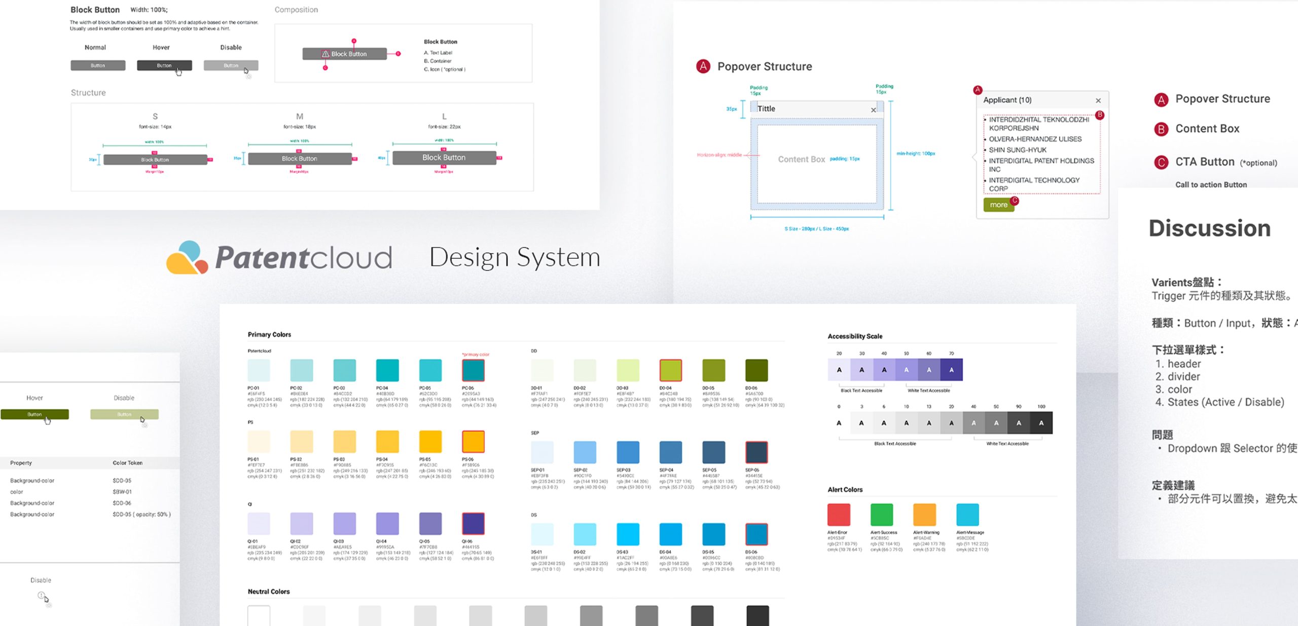Close the Applicant (10) popover
This screenshot has height=626, width=1298.
[1098, 100]
